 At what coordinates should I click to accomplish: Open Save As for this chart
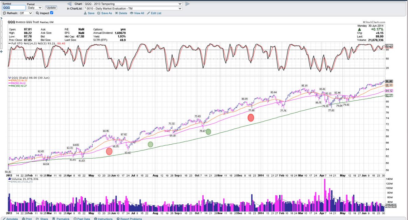coord(104,13)
